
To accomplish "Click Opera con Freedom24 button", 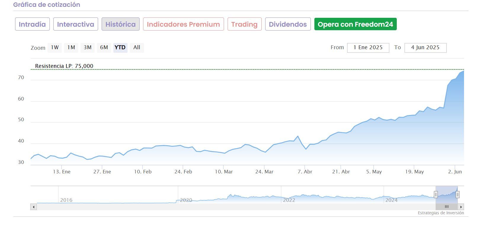I will (x=355, y=24).
